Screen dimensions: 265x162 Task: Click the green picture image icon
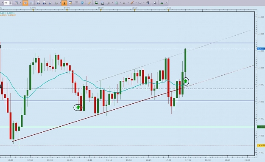[96, 3]
